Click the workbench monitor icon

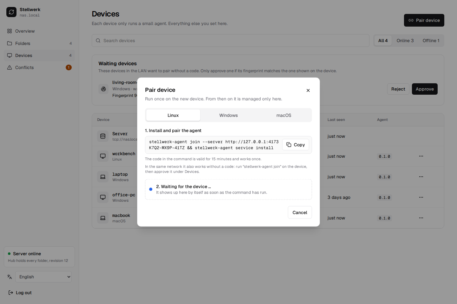tap(103, 156)
